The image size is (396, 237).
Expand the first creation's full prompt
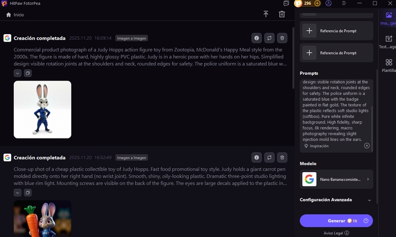tap(17, 73)
